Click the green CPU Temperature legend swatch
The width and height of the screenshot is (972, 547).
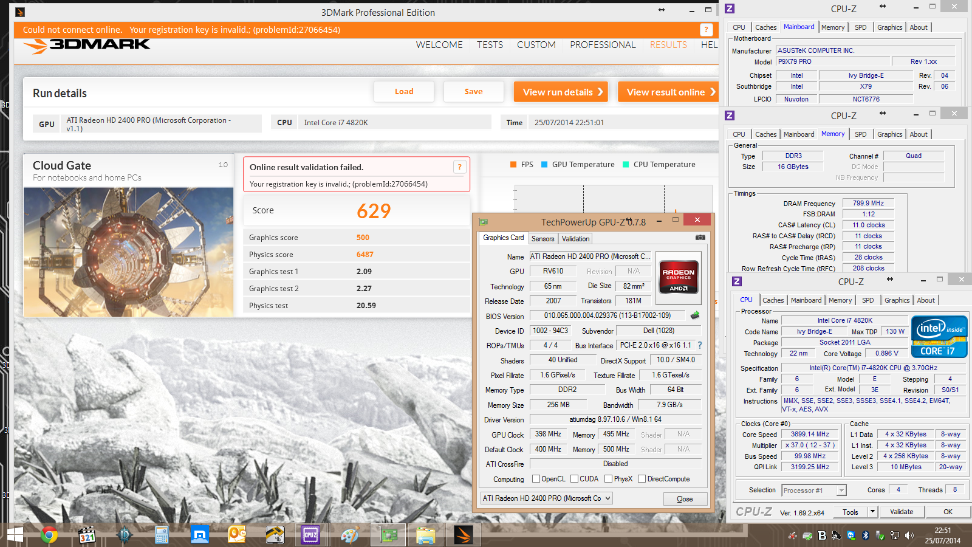[626, 164]
